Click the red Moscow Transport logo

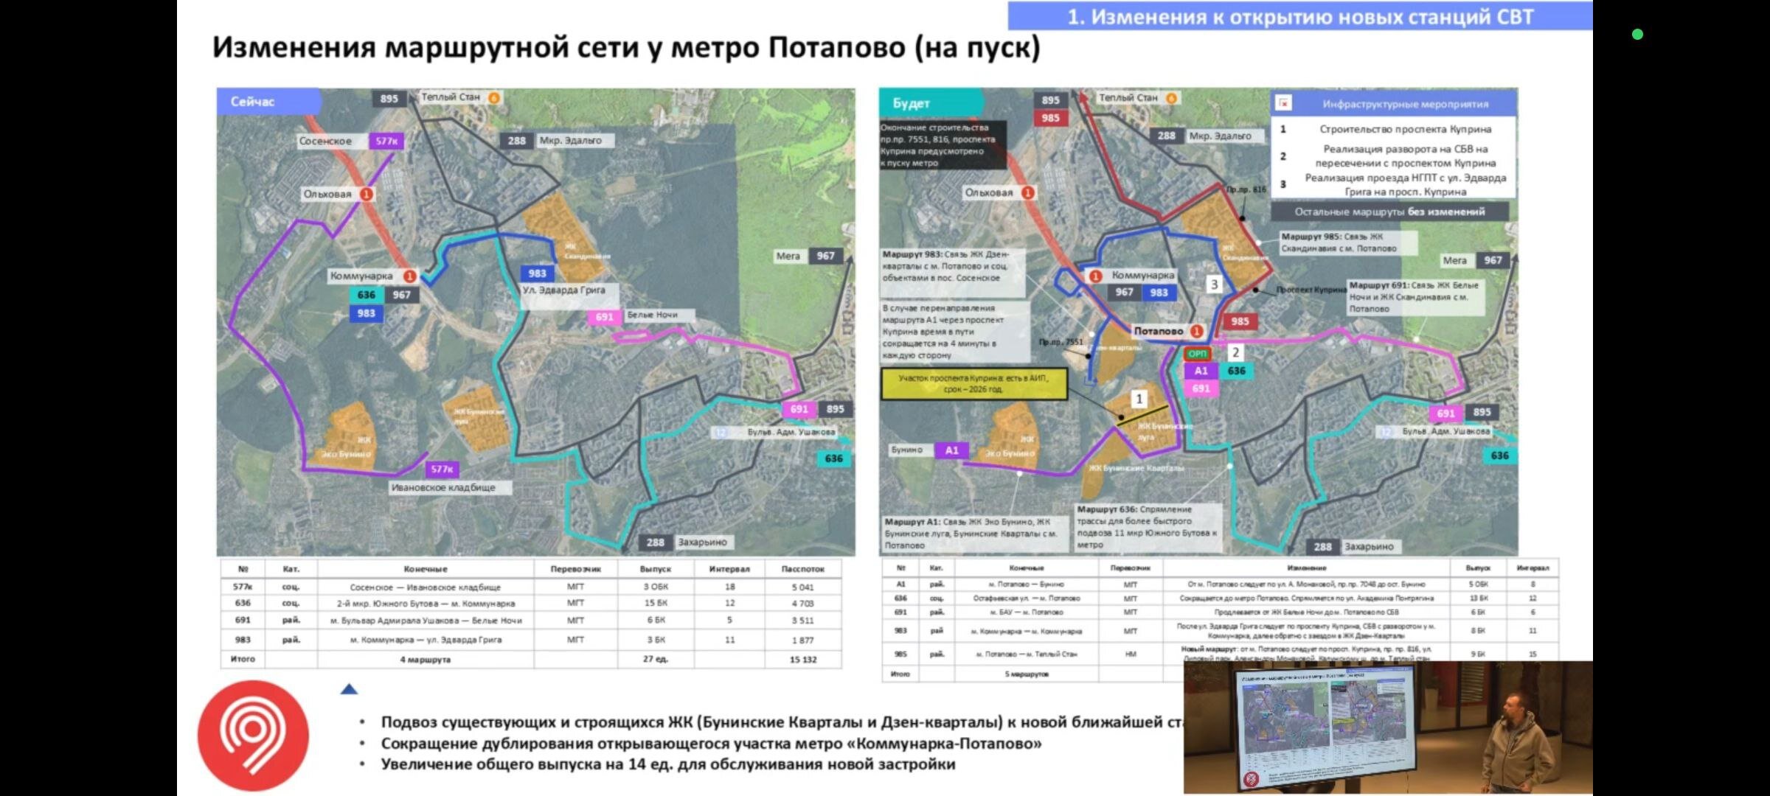tap(253, 734)
